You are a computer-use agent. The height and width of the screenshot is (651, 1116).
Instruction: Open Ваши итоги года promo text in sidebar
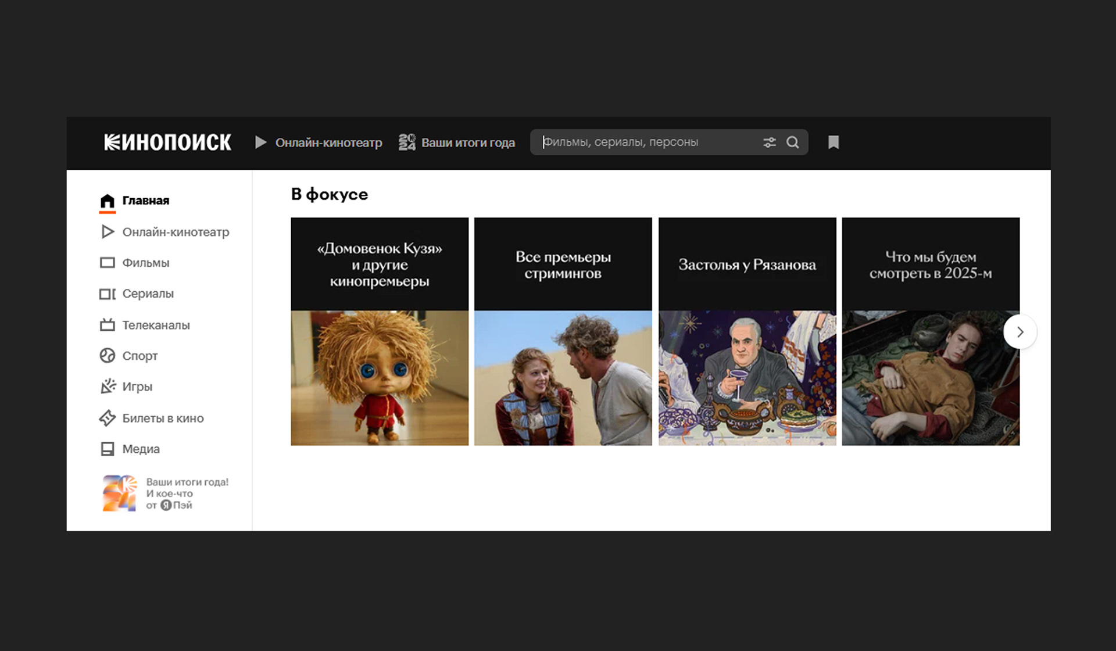pos(187,493)
